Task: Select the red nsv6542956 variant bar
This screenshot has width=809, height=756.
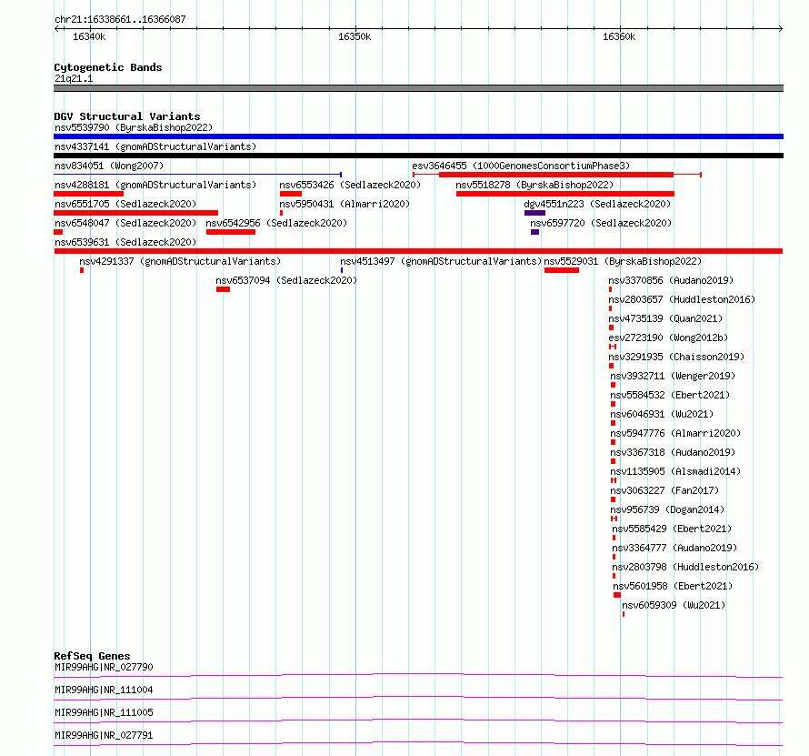Action: click(x=231, y=232)
